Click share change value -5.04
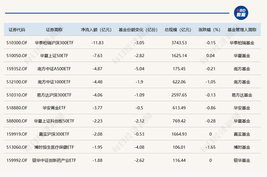This screenshot has height=177, width=267. pyautogui.click(x=139, y=69)
